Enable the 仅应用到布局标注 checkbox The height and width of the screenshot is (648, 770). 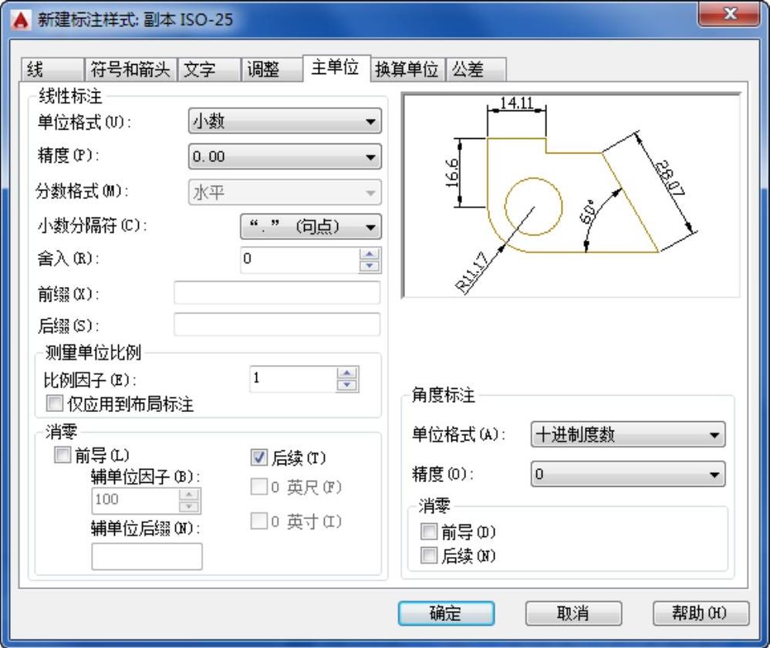(54, 403)
